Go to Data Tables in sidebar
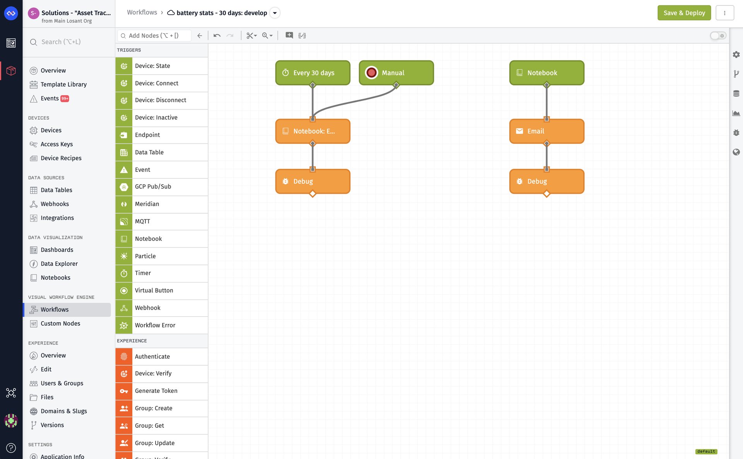 pos(56,190)
